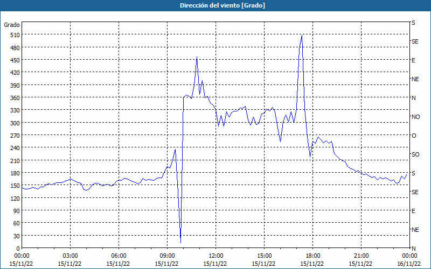Click the 120 y-axis tick label
The image size is (431, 269).
click(15, 198)
